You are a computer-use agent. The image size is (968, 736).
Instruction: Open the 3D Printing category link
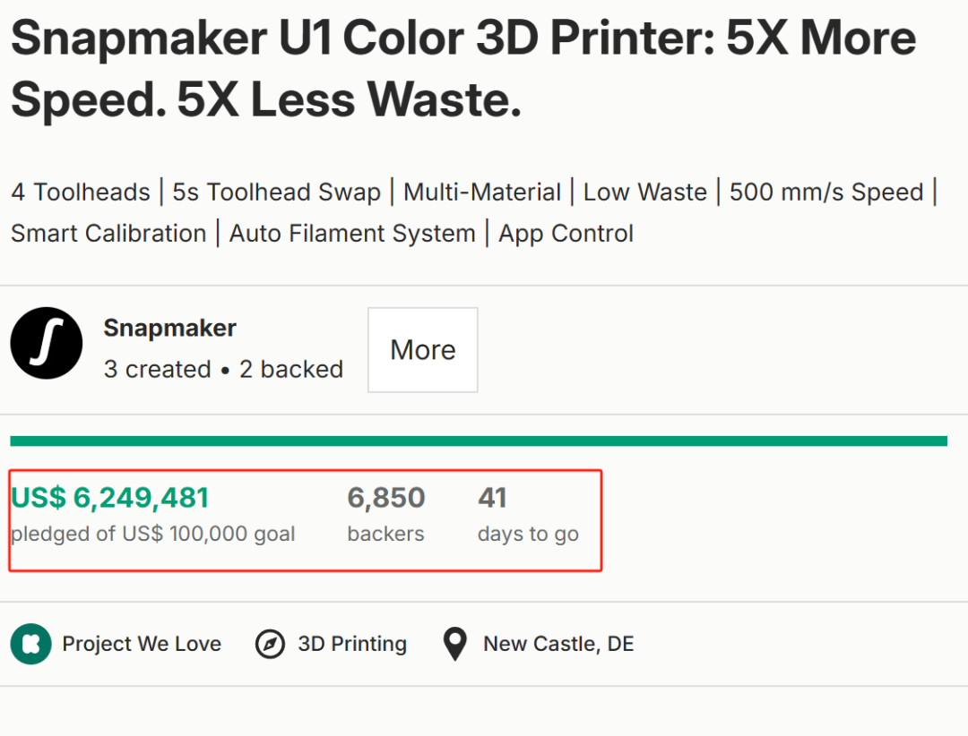[x=352, y=644]
